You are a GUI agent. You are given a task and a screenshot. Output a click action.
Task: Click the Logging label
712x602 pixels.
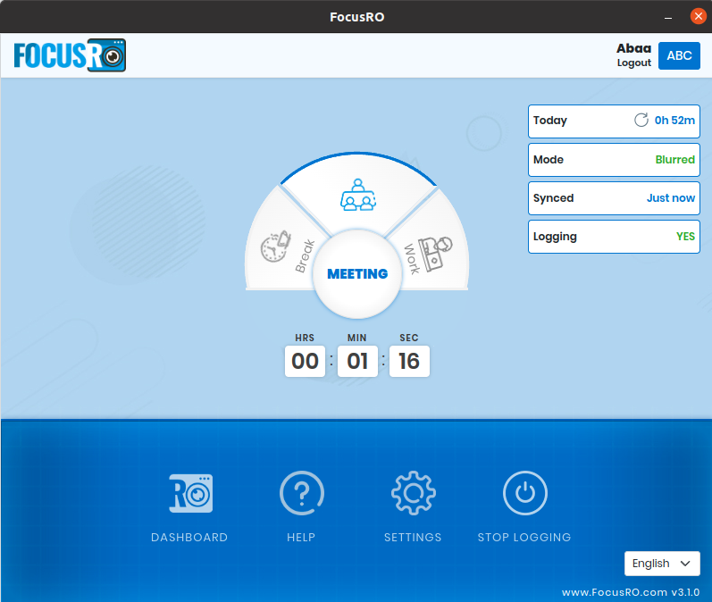(x=555, y=237)
